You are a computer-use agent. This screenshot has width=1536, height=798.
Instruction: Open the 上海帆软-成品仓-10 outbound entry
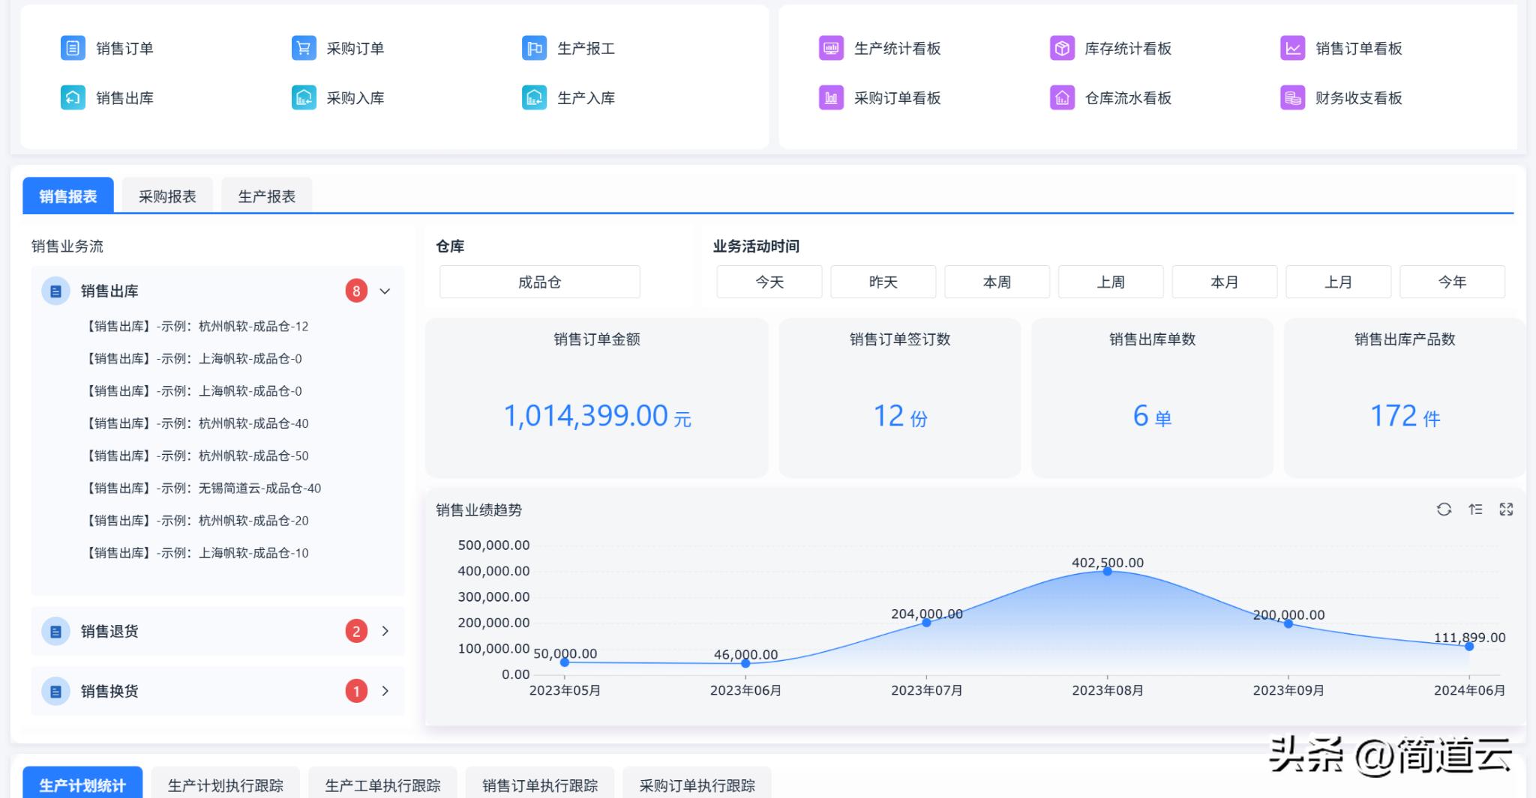[x=197, y=553]
